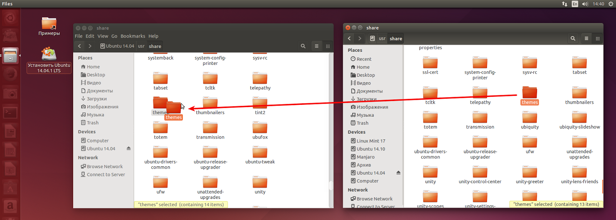Click 'share' path button in right window
Viewport: 616px width, 220px height.
click(396, 38)
